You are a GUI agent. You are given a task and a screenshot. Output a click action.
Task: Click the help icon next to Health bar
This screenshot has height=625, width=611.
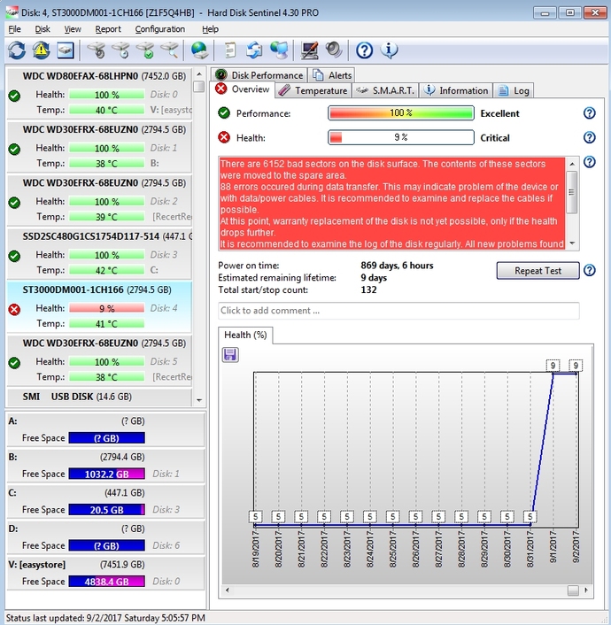coord(589,137)
